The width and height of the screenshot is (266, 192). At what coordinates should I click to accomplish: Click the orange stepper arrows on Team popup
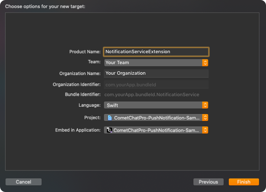coord(205,63)
